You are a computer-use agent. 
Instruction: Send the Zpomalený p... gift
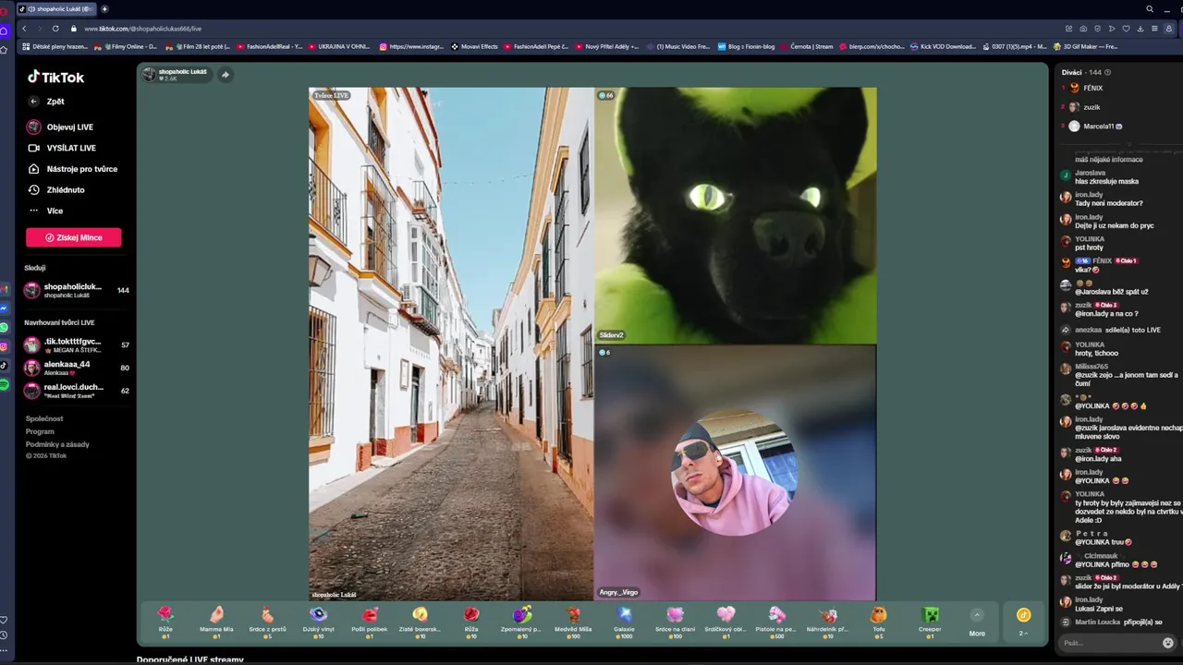pyautogui.click(x=522, y=623)
